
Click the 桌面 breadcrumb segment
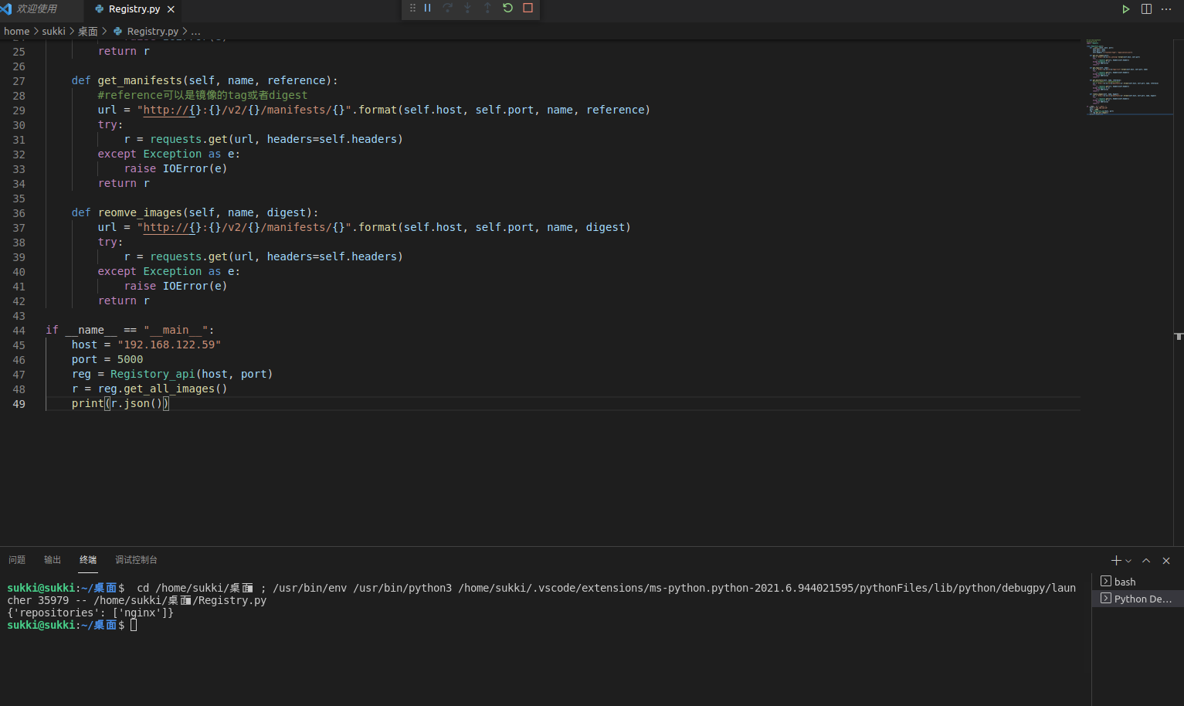pos(88,32)
